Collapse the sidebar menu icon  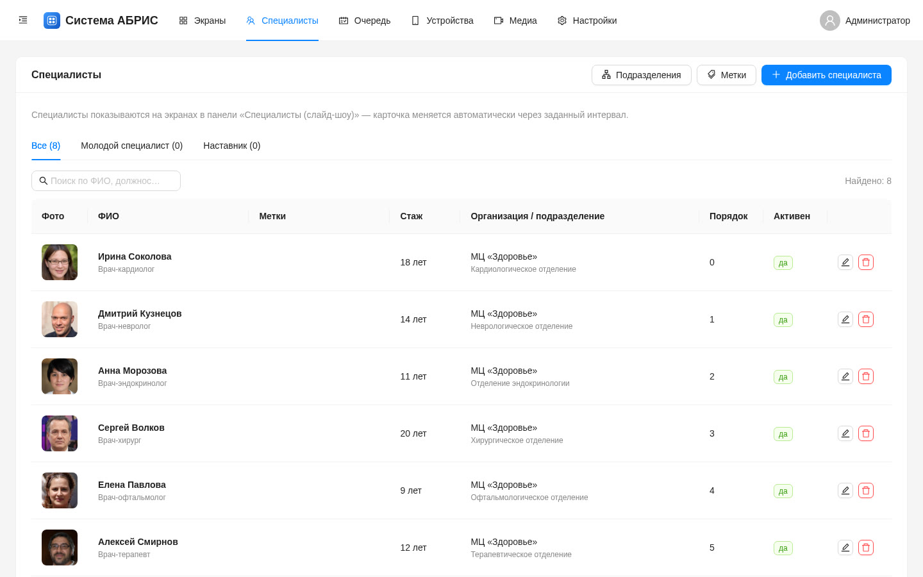[23, 21]
